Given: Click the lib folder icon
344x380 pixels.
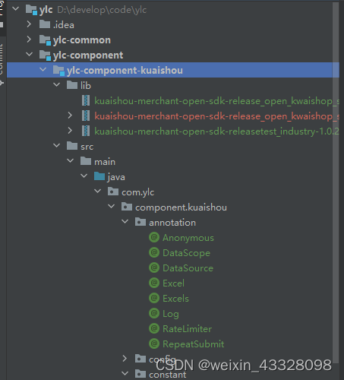Looking at the screenshot, I should click(72, 85).
